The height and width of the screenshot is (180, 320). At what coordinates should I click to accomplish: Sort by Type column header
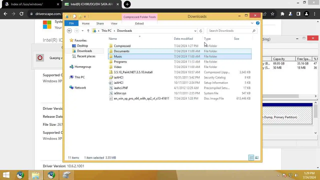point(207,39)
